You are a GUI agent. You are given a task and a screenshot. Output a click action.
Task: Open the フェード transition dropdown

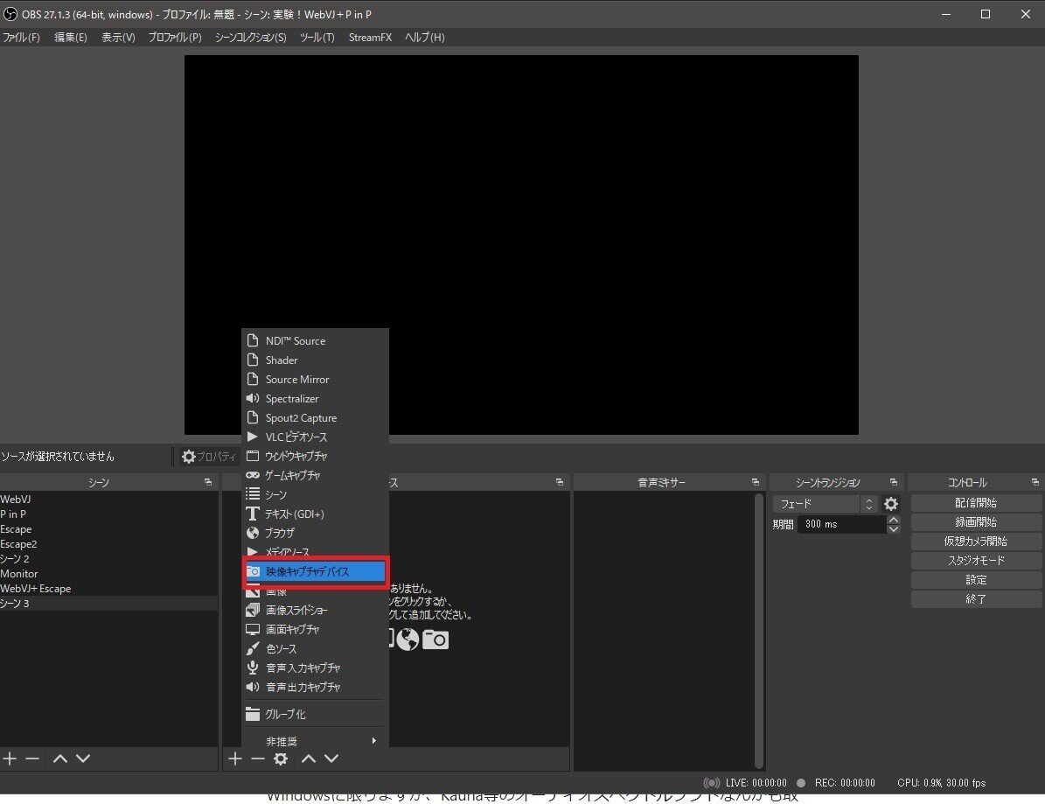(826, 504)
